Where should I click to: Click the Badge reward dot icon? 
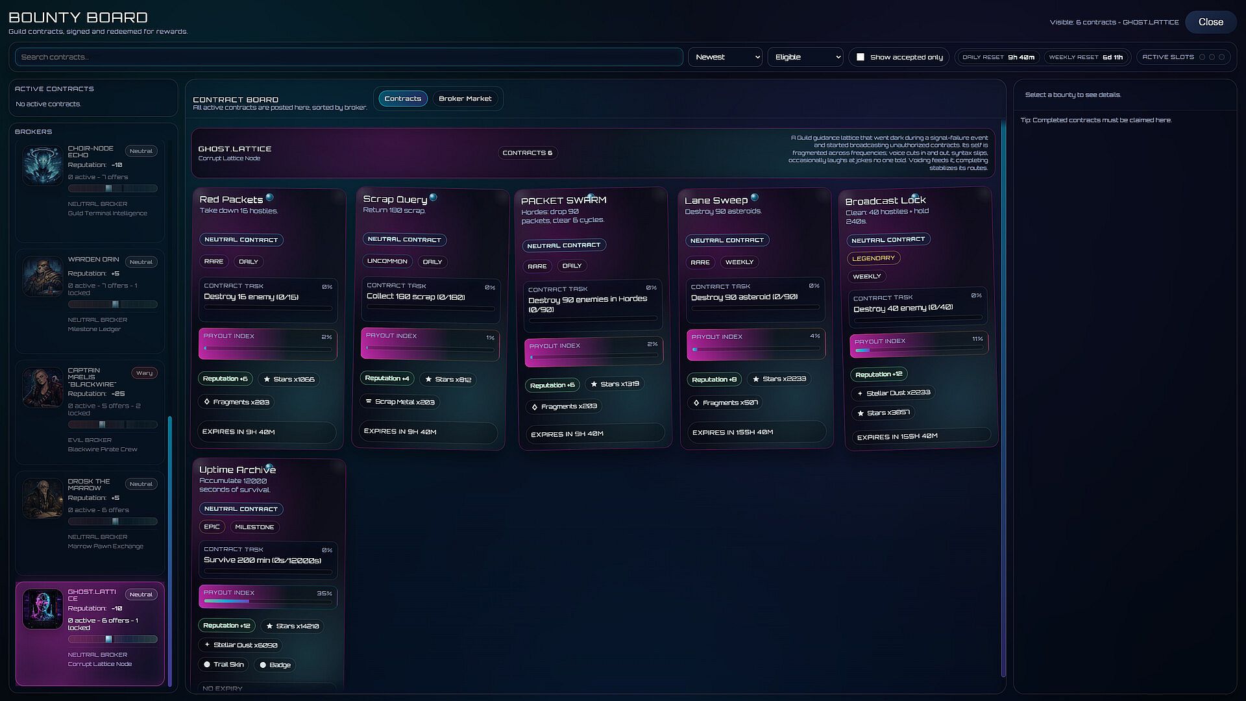263,665
